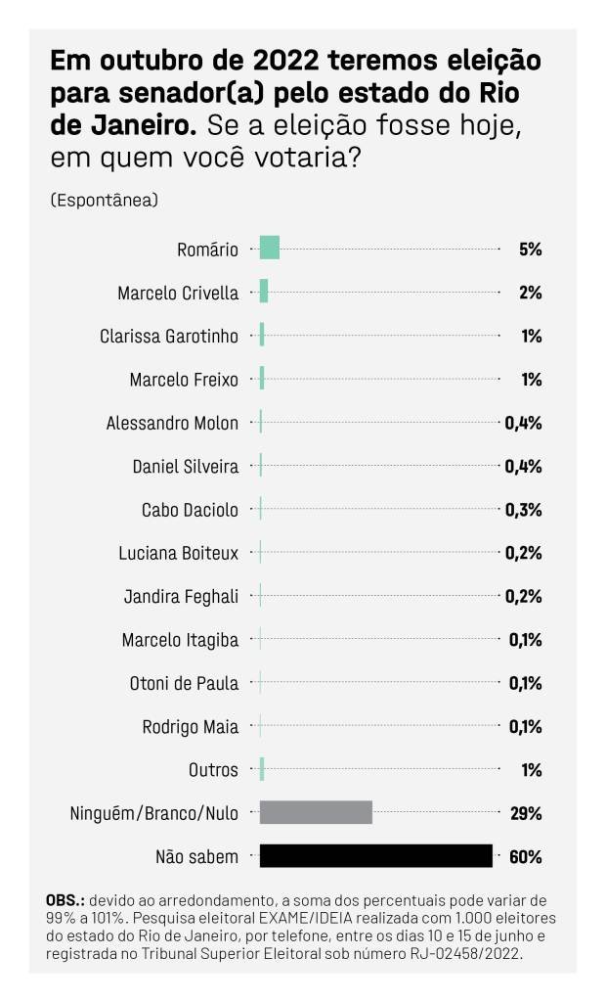This screenshot has height=1002, width=606.
Task: Select the Romário 5% value
Action: [531, 250]
